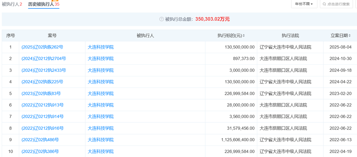This screenshot has width=357, height=157.
Task: Click amount 1,125,606,400.00
Action: click(238, 140)
